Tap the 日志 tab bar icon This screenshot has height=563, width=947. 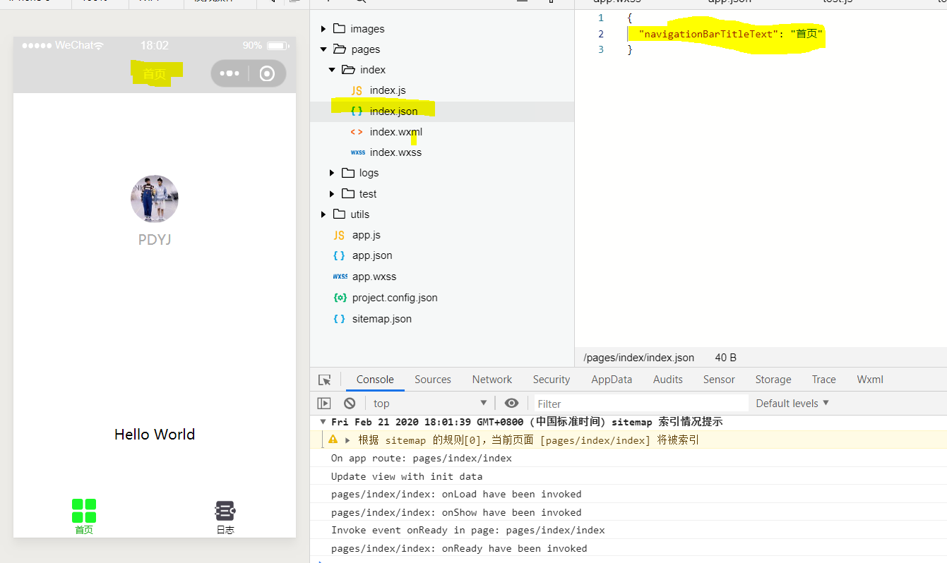click(x=225, y=511)
